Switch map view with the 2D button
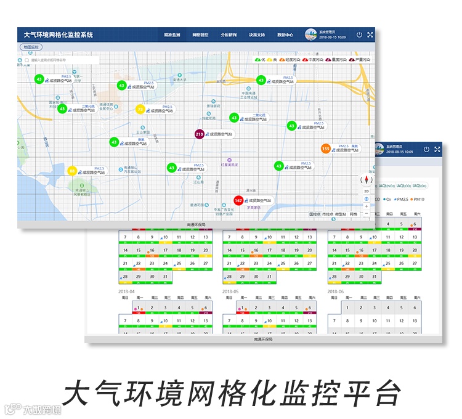The height and width of the screenshot is (419, 462). point(367,191)
